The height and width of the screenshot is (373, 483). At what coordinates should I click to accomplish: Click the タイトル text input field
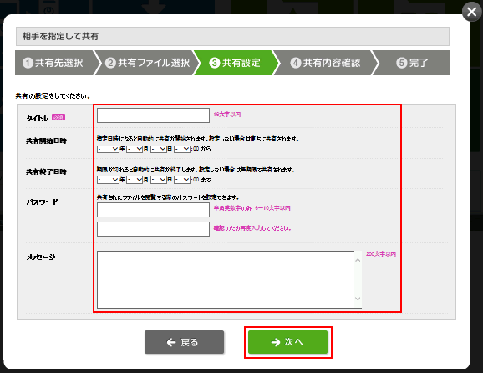tap(153, 115)
